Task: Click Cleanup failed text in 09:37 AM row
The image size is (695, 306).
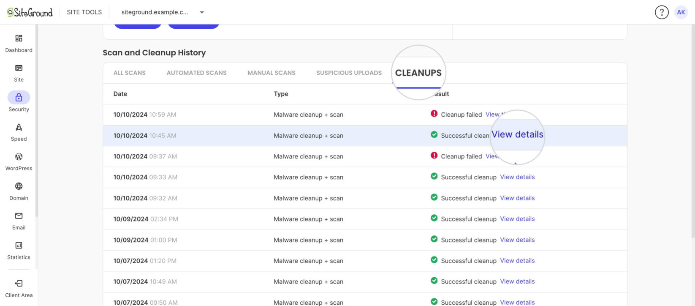Action: tap(462, 156)
